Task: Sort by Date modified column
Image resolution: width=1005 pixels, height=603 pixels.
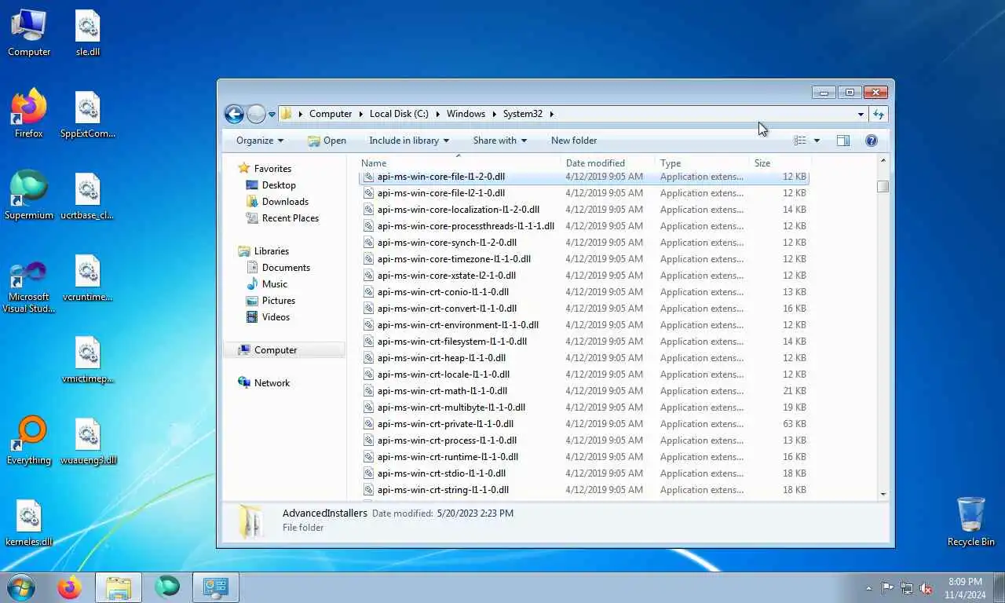Action: (x=608, y=163)
